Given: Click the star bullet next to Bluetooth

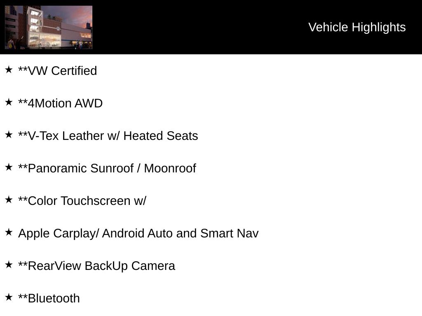Looking at the screenshot, I should click(9, 297).
